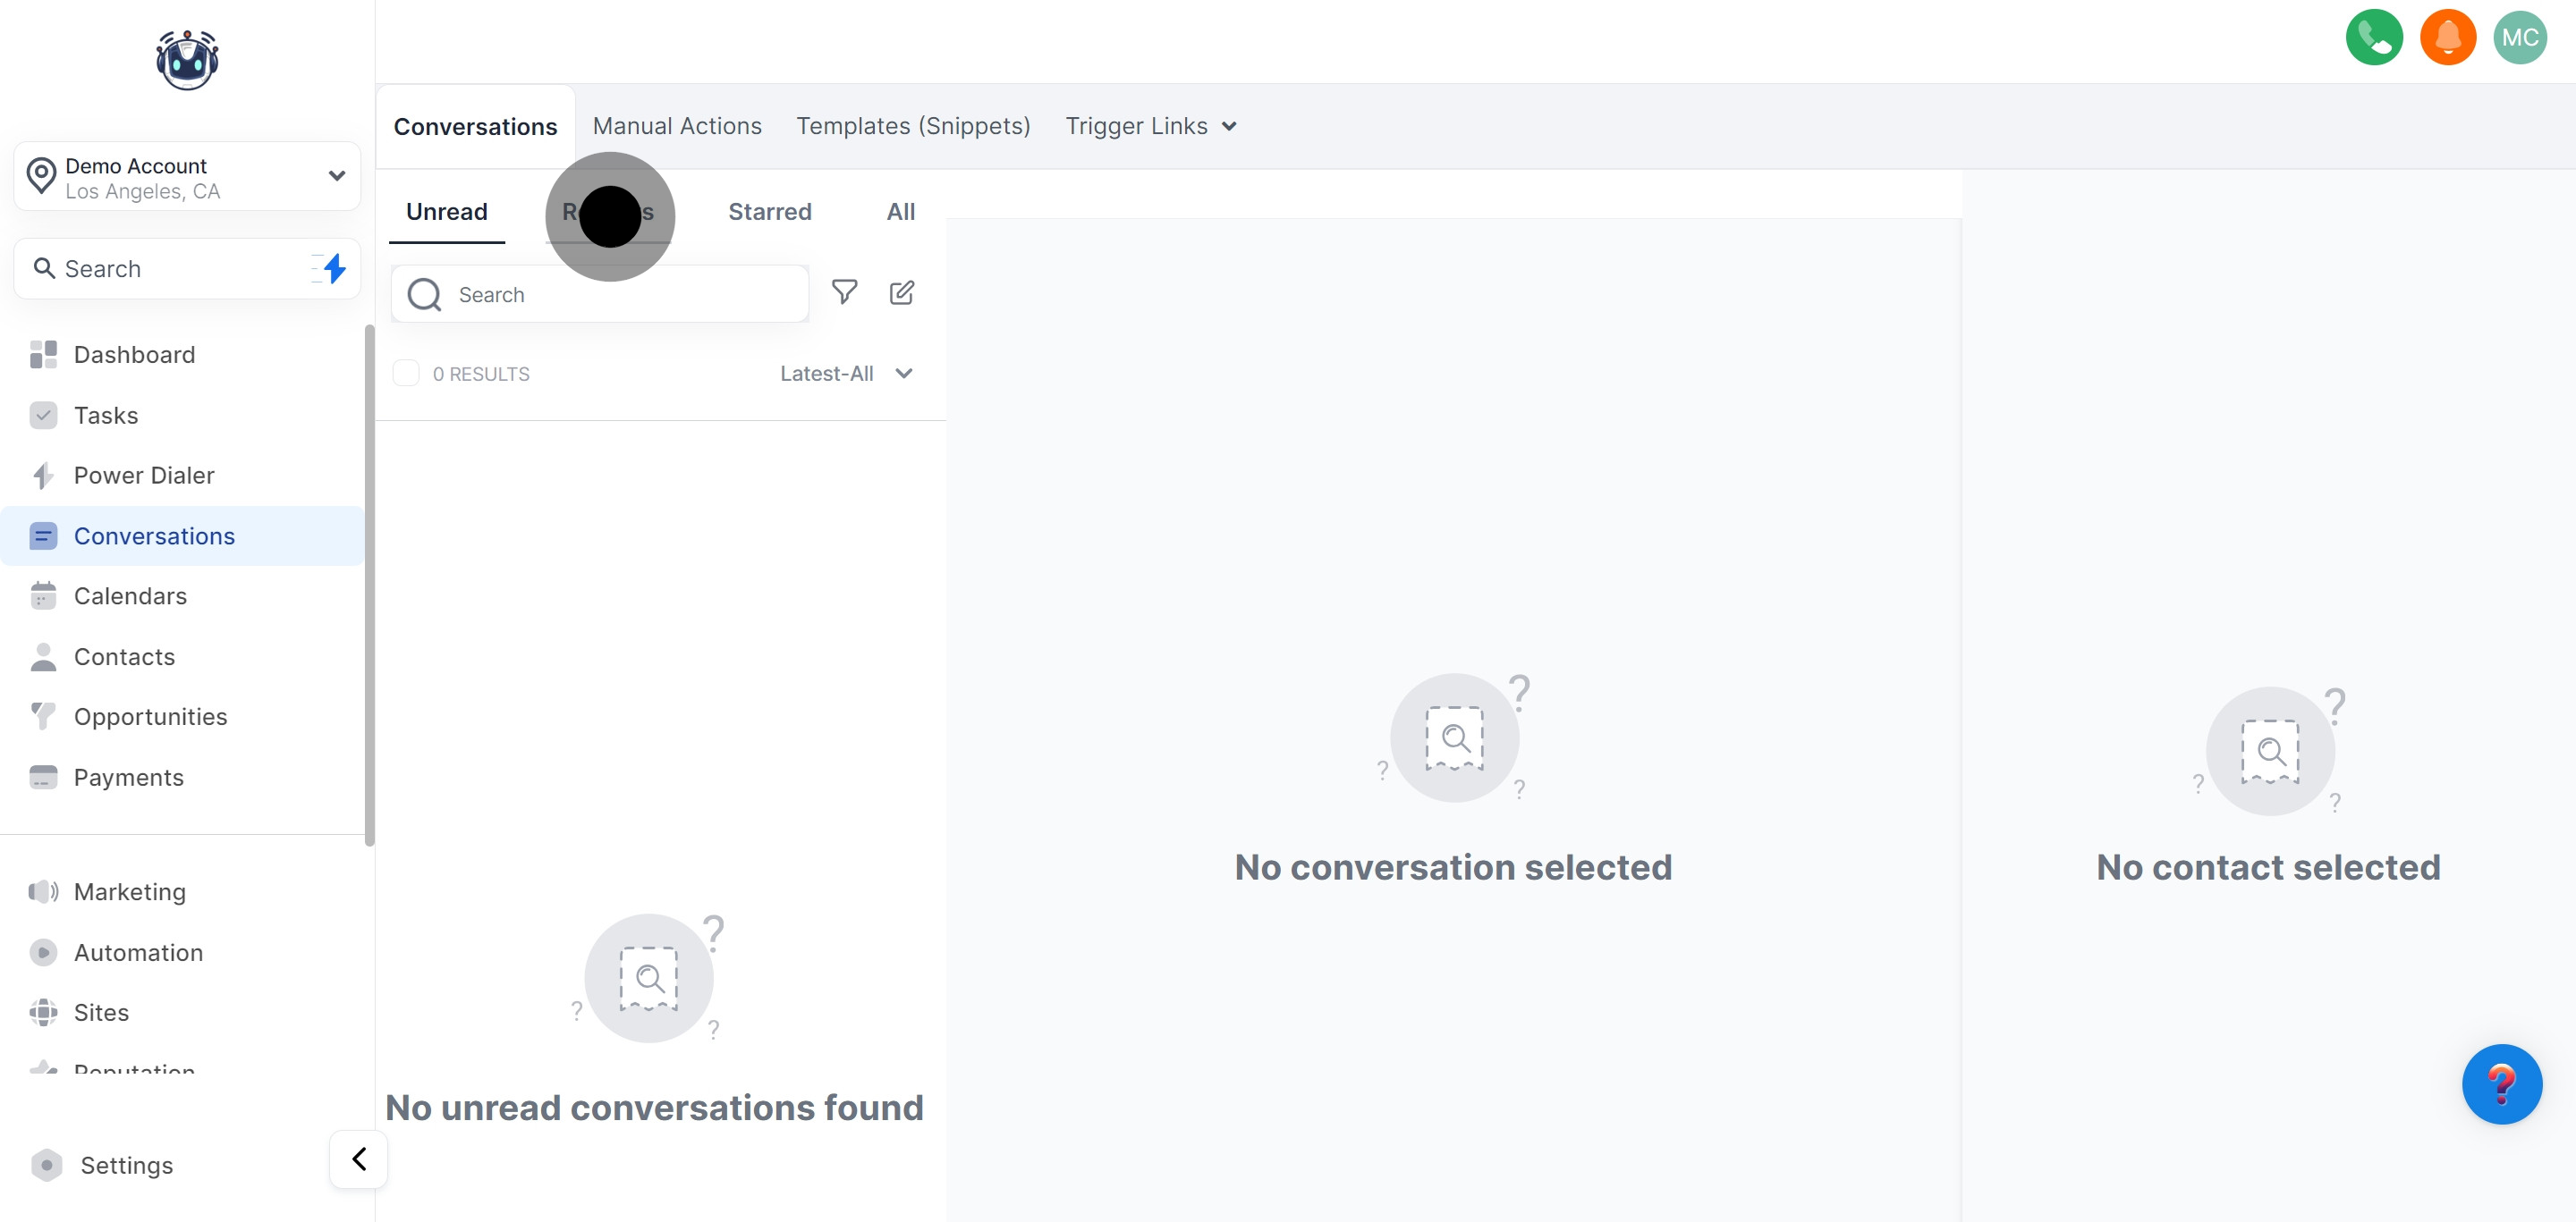Go to Settings in sidebar

pyautogui.click(x=126, y=1165)
